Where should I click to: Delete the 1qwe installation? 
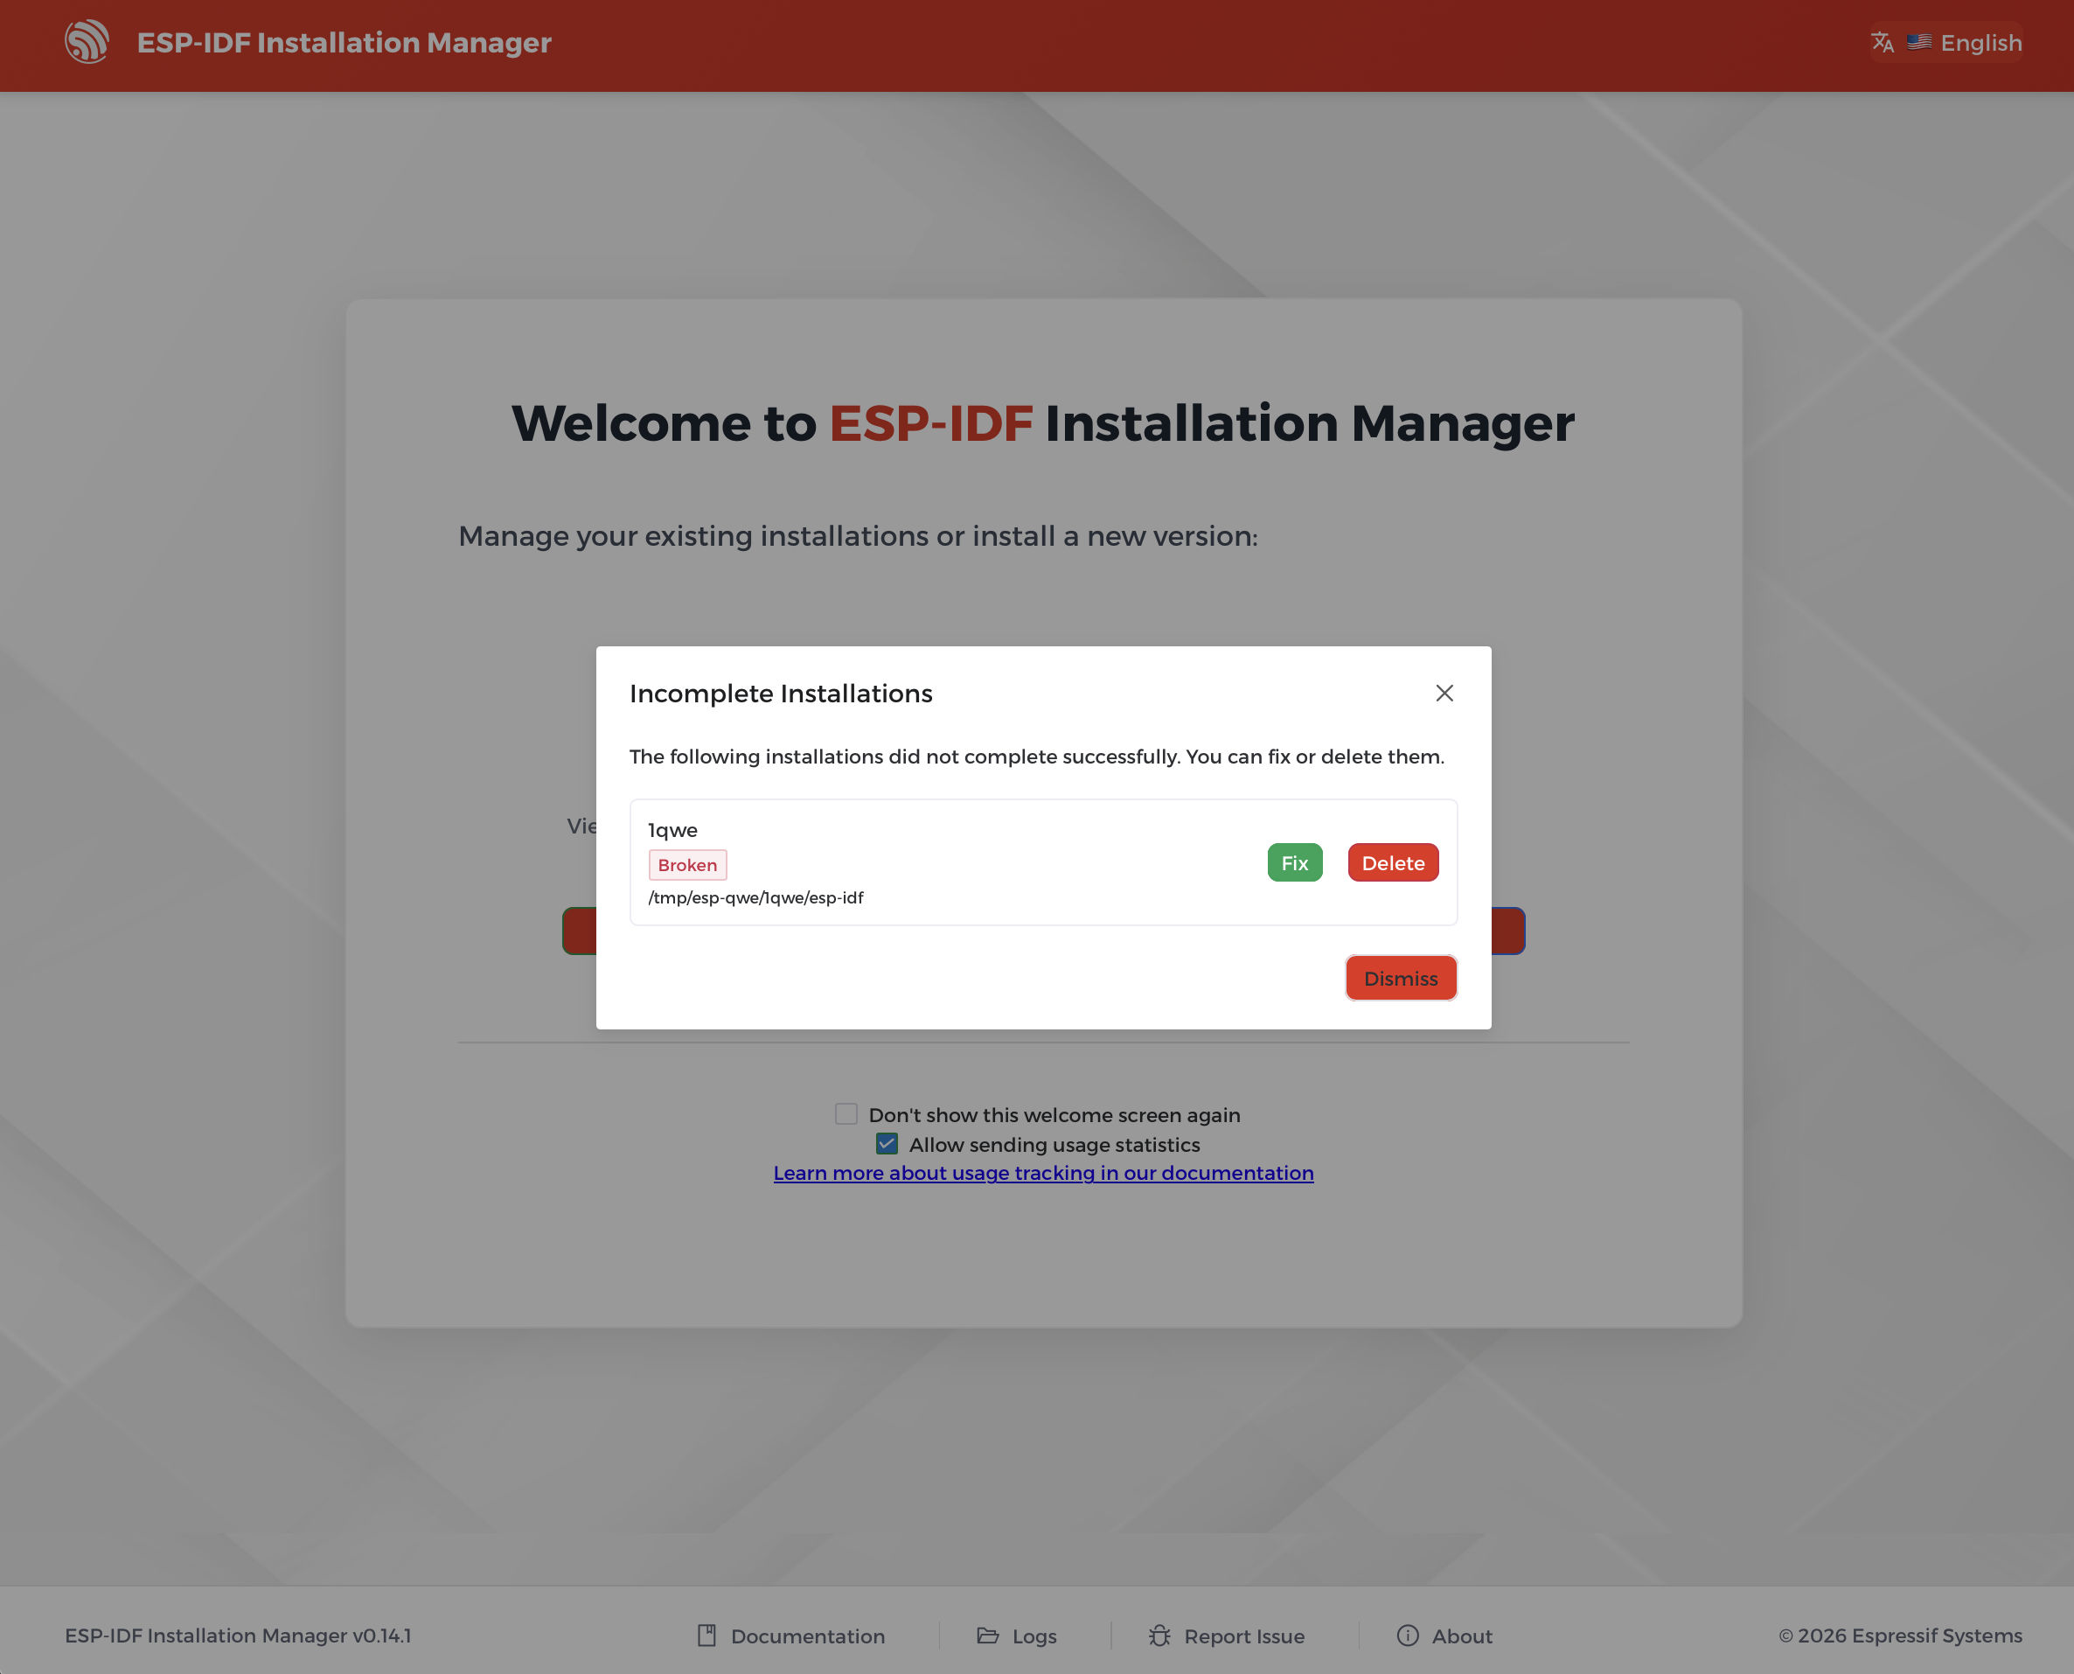pos(1393,863)
